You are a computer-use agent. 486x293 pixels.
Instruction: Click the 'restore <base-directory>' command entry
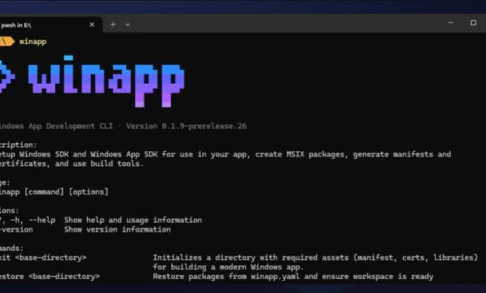click(x=49, y=276)
